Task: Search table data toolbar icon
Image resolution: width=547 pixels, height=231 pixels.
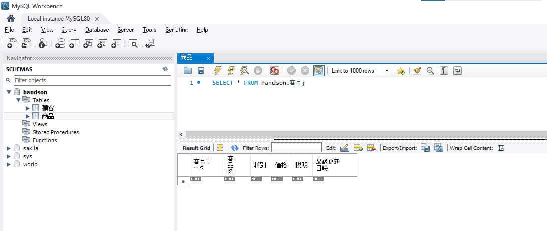Action: click(x=133, y=43)
